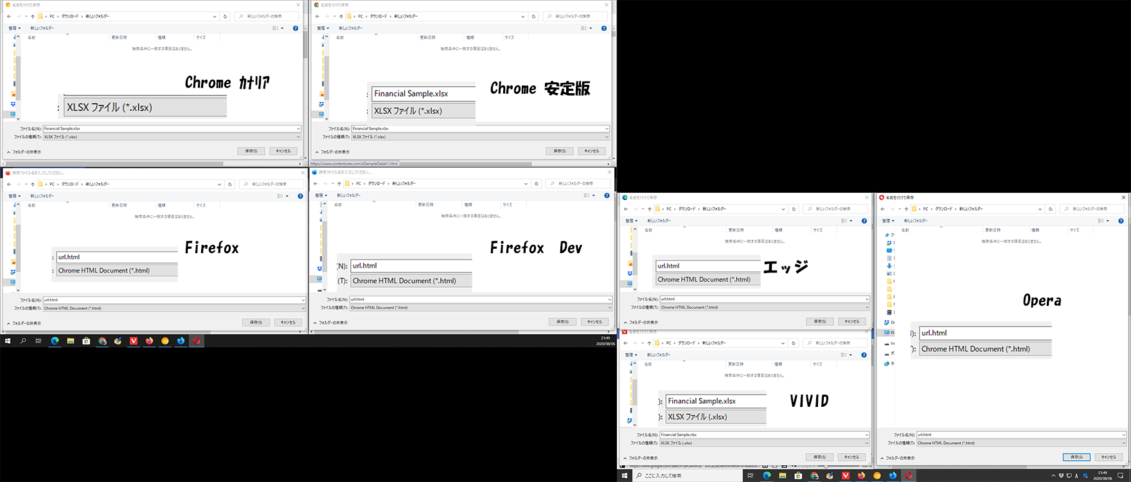Screen dimensions: 1131x482
Task: Open help in Firefox save dialog
Action: [x=300, y=196]
